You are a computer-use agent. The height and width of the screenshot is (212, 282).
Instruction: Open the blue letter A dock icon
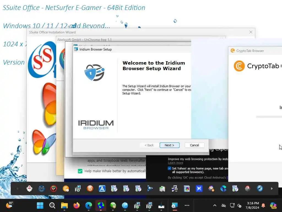coord(102,189)
